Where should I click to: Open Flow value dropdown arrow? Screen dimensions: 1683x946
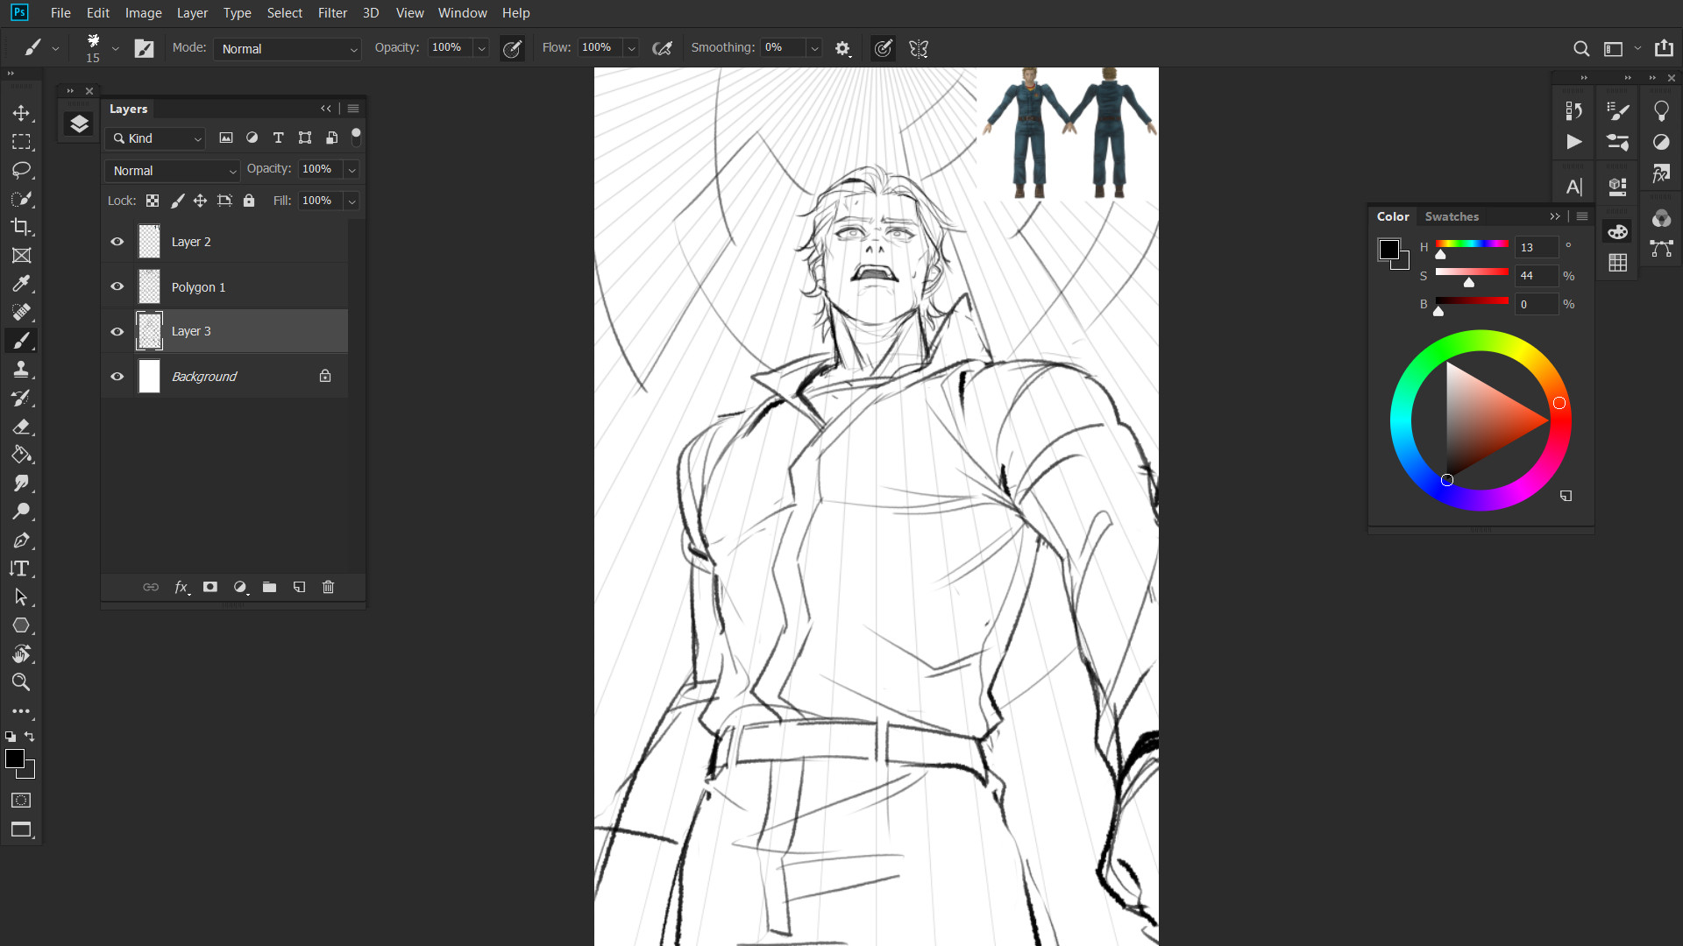point(631,49)
